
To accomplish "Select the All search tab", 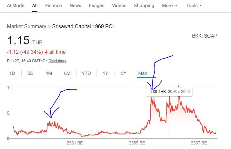I will [35, 6].
